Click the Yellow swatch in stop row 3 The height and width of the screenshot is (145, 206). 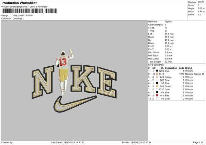coord(157,77)
